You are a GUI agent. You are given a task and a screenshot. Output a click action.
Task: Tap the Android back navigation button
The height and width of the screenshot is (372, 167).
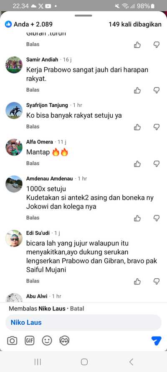(x=131, y=362)
